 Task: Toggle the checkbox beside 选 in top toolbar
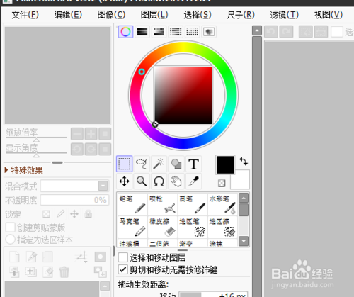coord(337,32)
